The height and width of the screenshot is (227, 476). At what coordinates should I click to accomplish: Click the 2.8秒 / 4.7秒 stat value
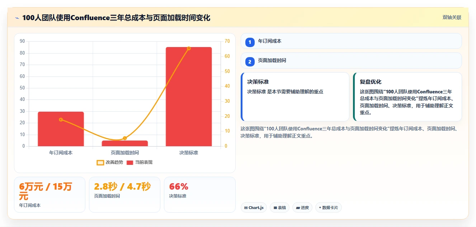[x=122, y=186]
